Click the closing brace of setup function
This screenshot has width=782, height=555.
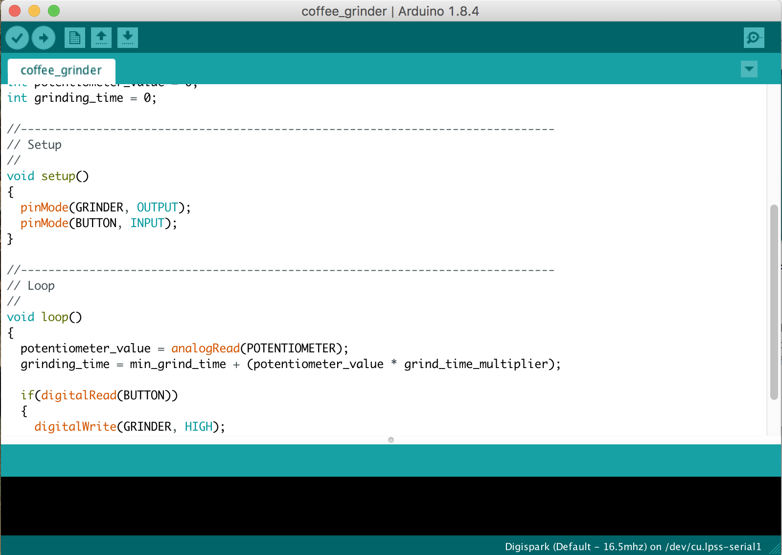tap(10, 239)
